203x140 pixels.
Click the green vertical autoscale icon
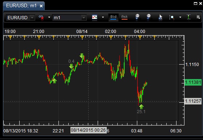coord(189,17)
